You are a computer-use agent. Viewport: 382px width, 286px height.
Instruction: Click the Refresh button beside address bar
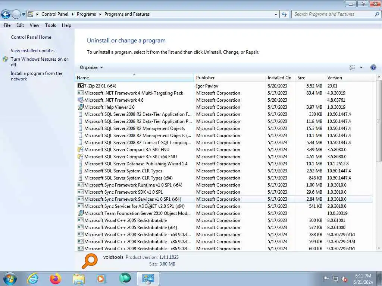[x=284, y=15]
